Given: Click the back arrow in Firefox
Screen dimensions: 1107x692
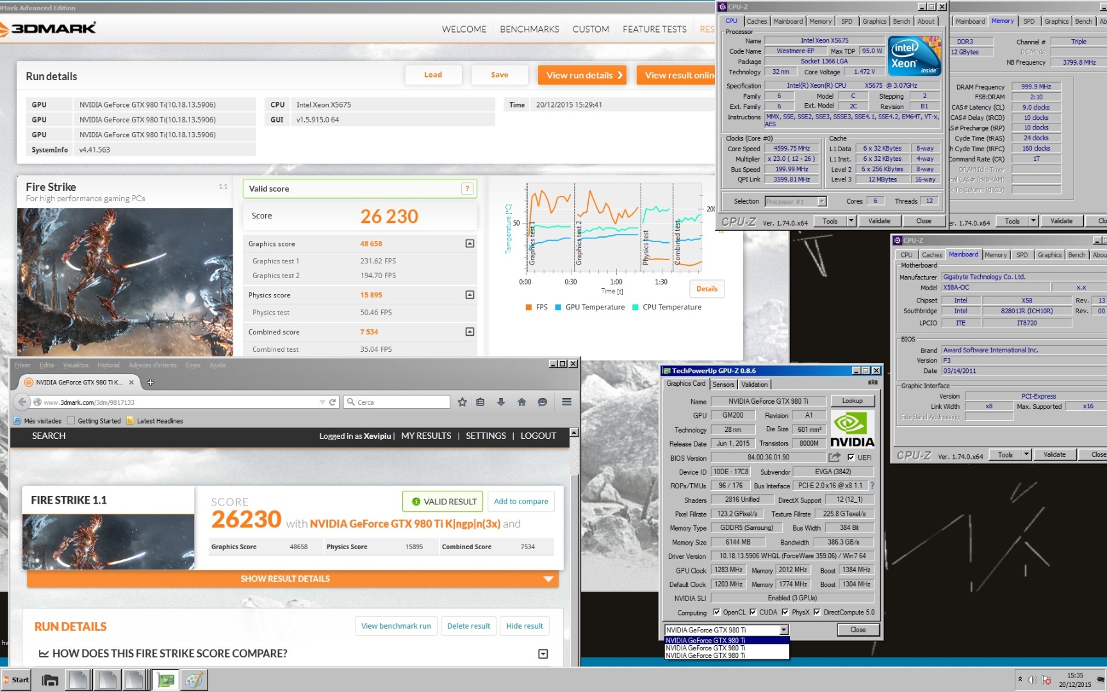Looking at the screenshot, I should tap(22, 402).
